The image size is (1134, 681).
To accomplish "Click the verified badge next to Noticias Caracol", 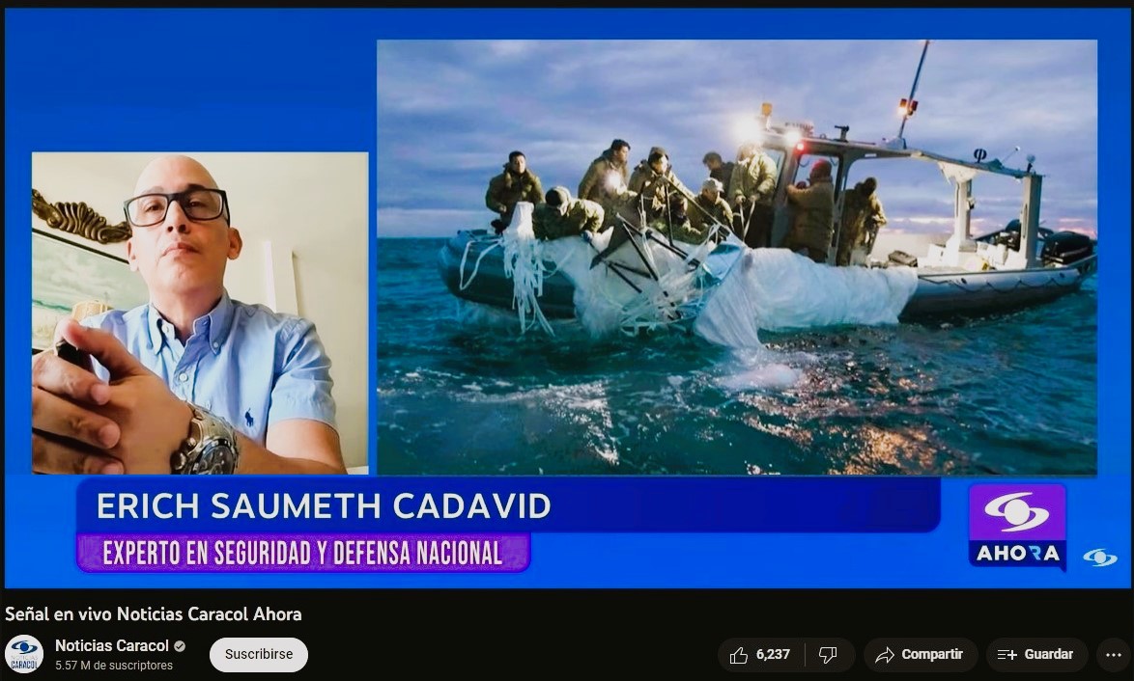I will click(180, 646).
